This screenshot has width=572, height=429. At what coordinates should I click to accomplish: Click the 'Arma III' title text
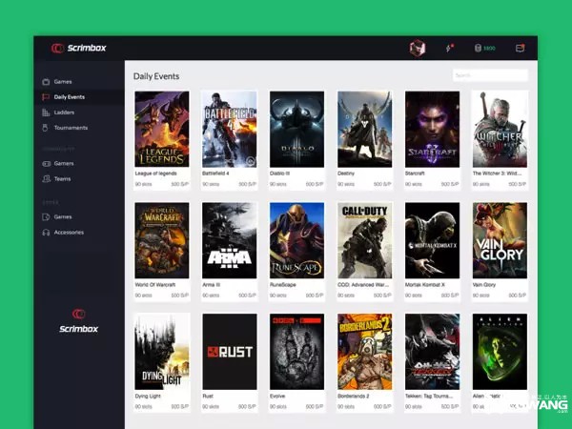[x=211, y=285]
